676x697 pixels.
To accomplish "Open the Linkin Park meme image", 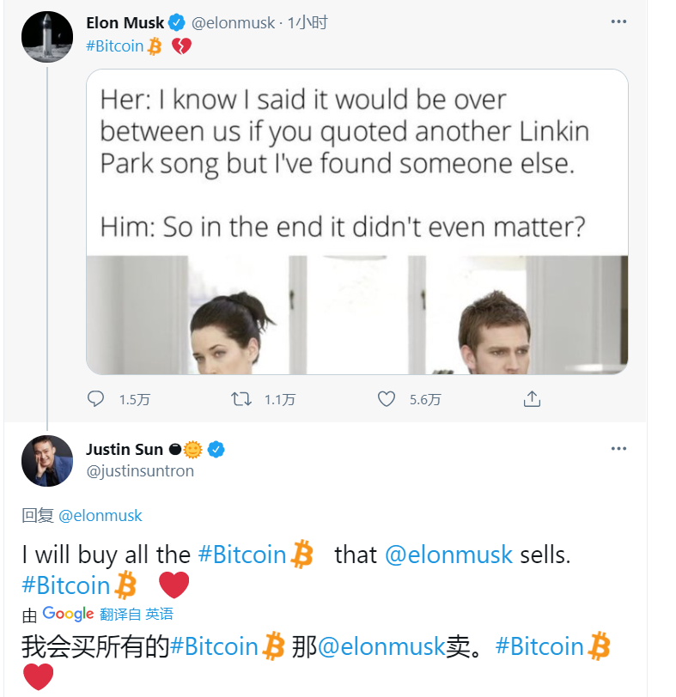I will point(356,221).
